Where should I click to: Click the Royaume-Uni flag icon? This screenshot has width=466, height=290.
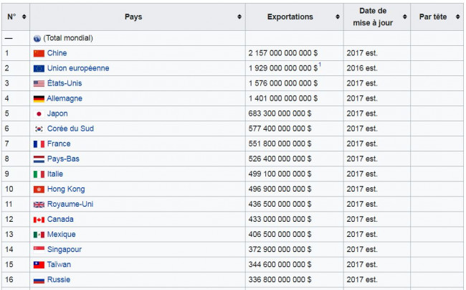(x=39, y=205)
